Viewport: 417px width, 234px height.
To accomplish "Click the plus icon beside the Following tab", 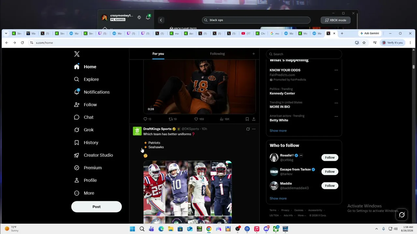I will point(253,54).
